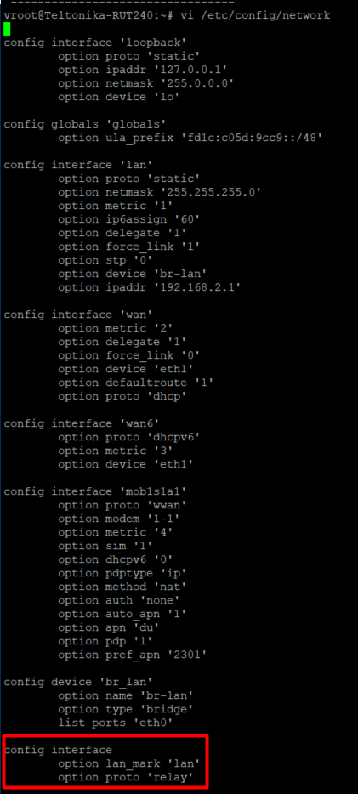
Task: Click the proto 'dhcpv6' line
Action: point(129,436)
